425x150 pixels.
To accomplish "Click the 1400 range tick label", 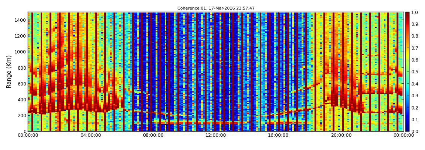I will point(21,20).
